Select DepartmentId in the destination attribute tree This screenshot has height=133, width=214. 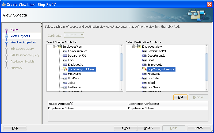[x=156, y=56]
